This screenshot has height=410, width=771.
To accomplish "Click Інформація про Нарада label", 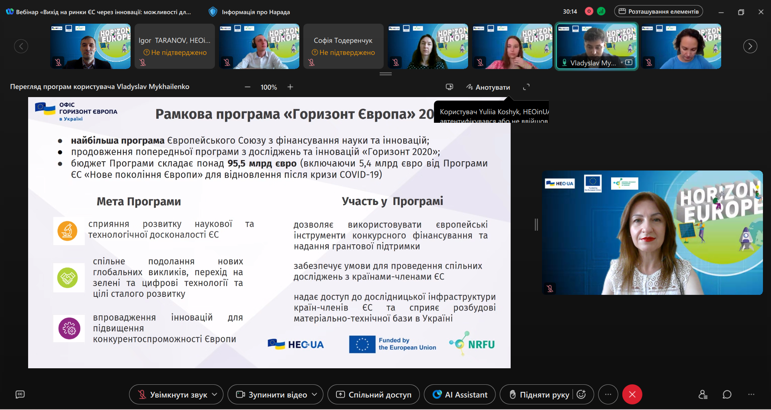I will pos(256,12).
